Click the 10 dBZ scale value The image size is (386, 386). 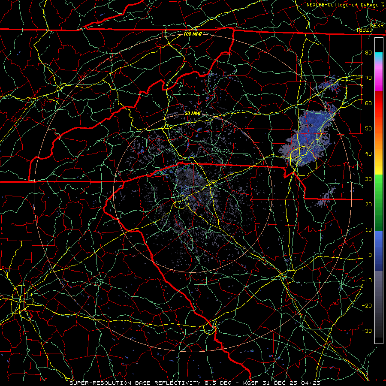pyautogui.click(x=368, y=230)
